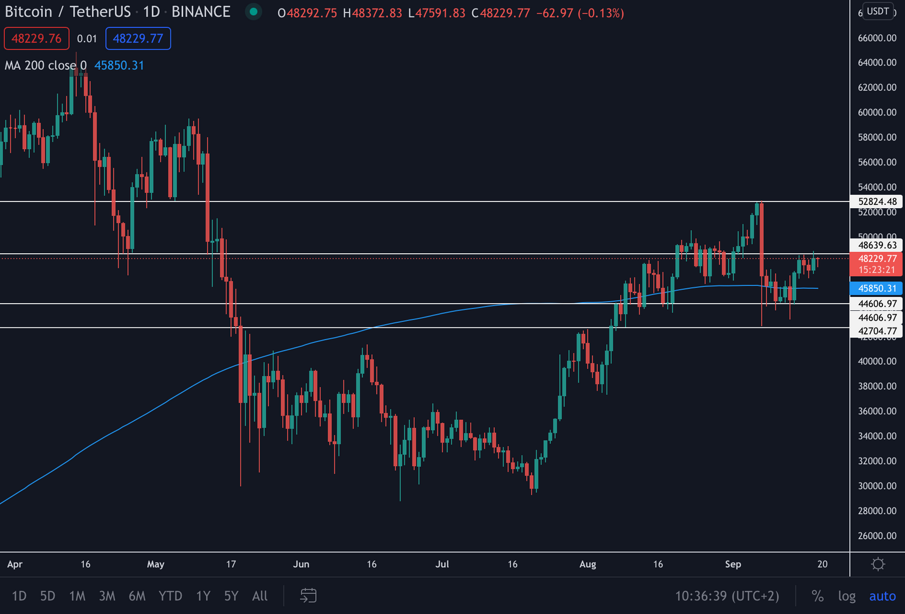Viewport: 905px width, 614px height.
Task: Open the go-to-date calendar icon
Action: point(308,596)
